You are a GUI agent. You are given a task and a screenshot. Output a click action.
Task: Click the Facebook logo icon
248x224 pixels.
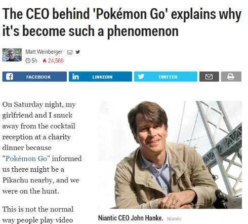[9, 77]
